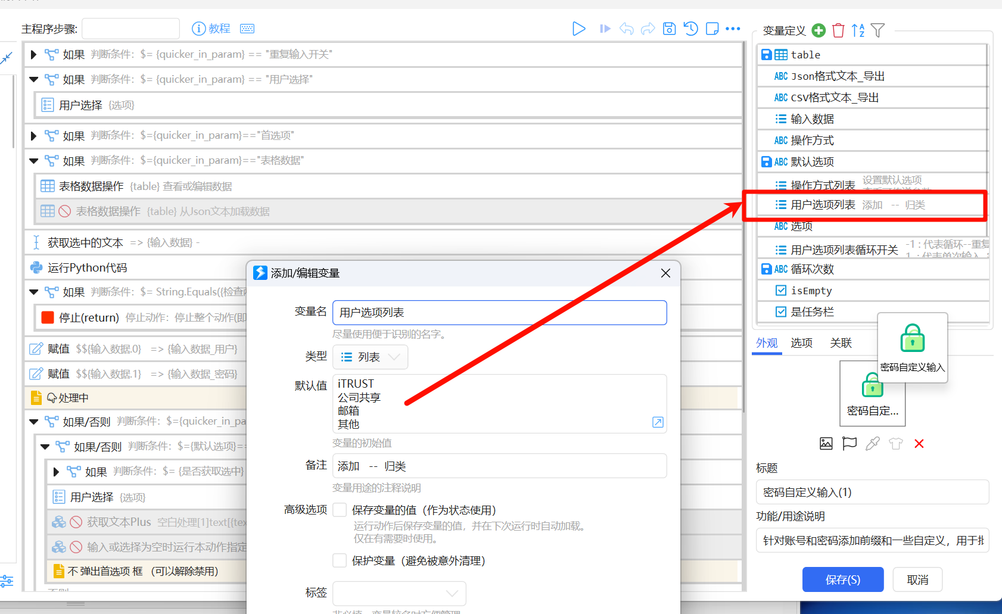Undo the last edit in step editor
The height and width of the screenshot is (614, 1002).
[x=626, y=29]
